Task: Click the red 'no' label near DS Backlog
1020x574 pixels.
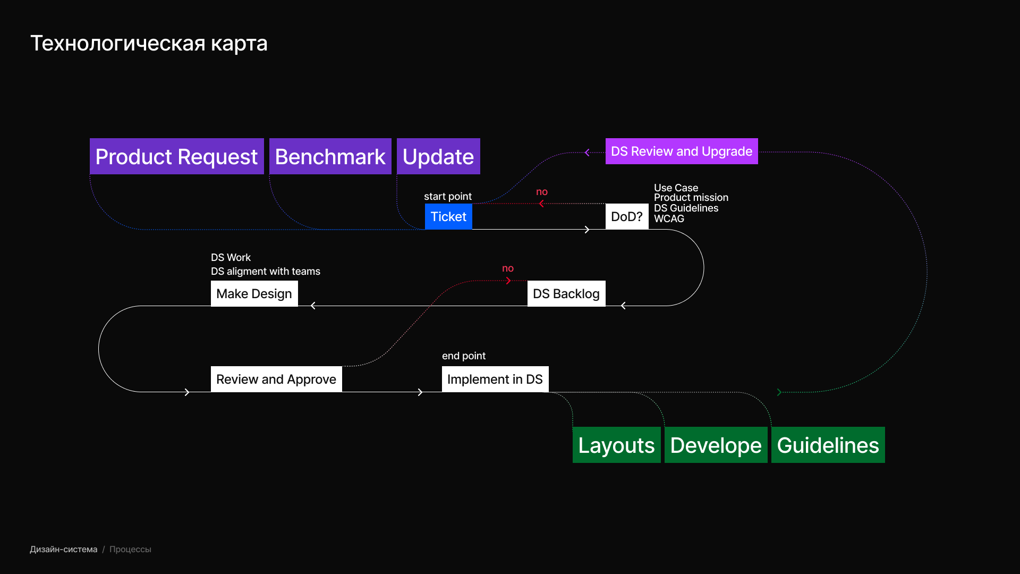Action: pos(508,268)
